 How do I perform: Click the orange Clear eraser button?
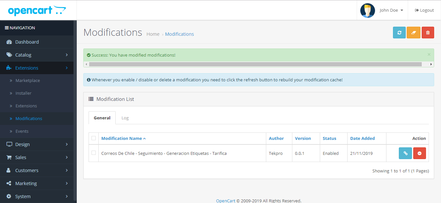click(413, 33)
